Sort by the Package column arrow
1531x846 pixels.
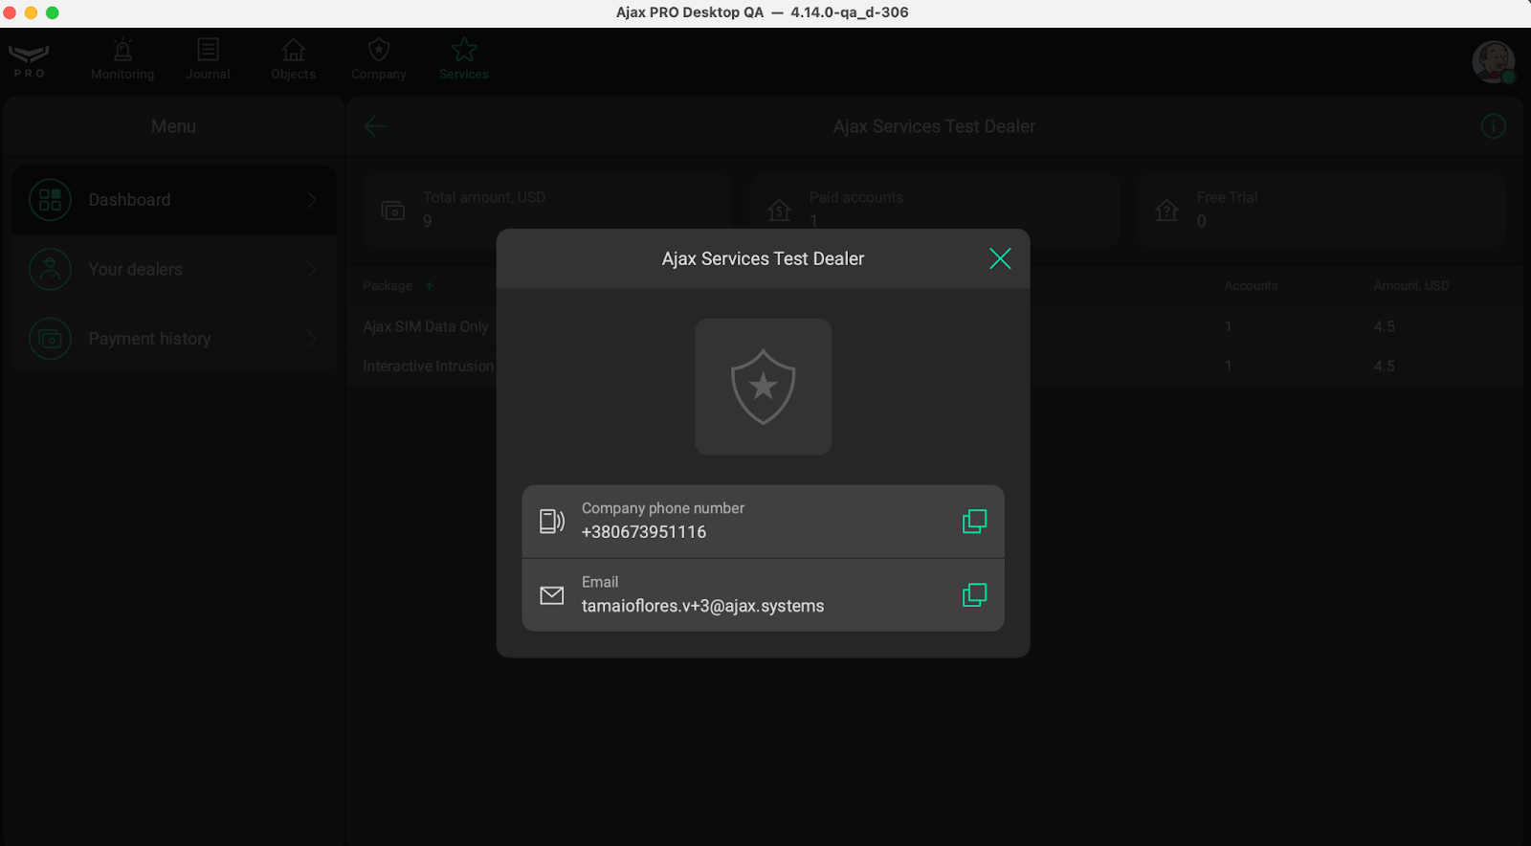[x=430, y=286]
